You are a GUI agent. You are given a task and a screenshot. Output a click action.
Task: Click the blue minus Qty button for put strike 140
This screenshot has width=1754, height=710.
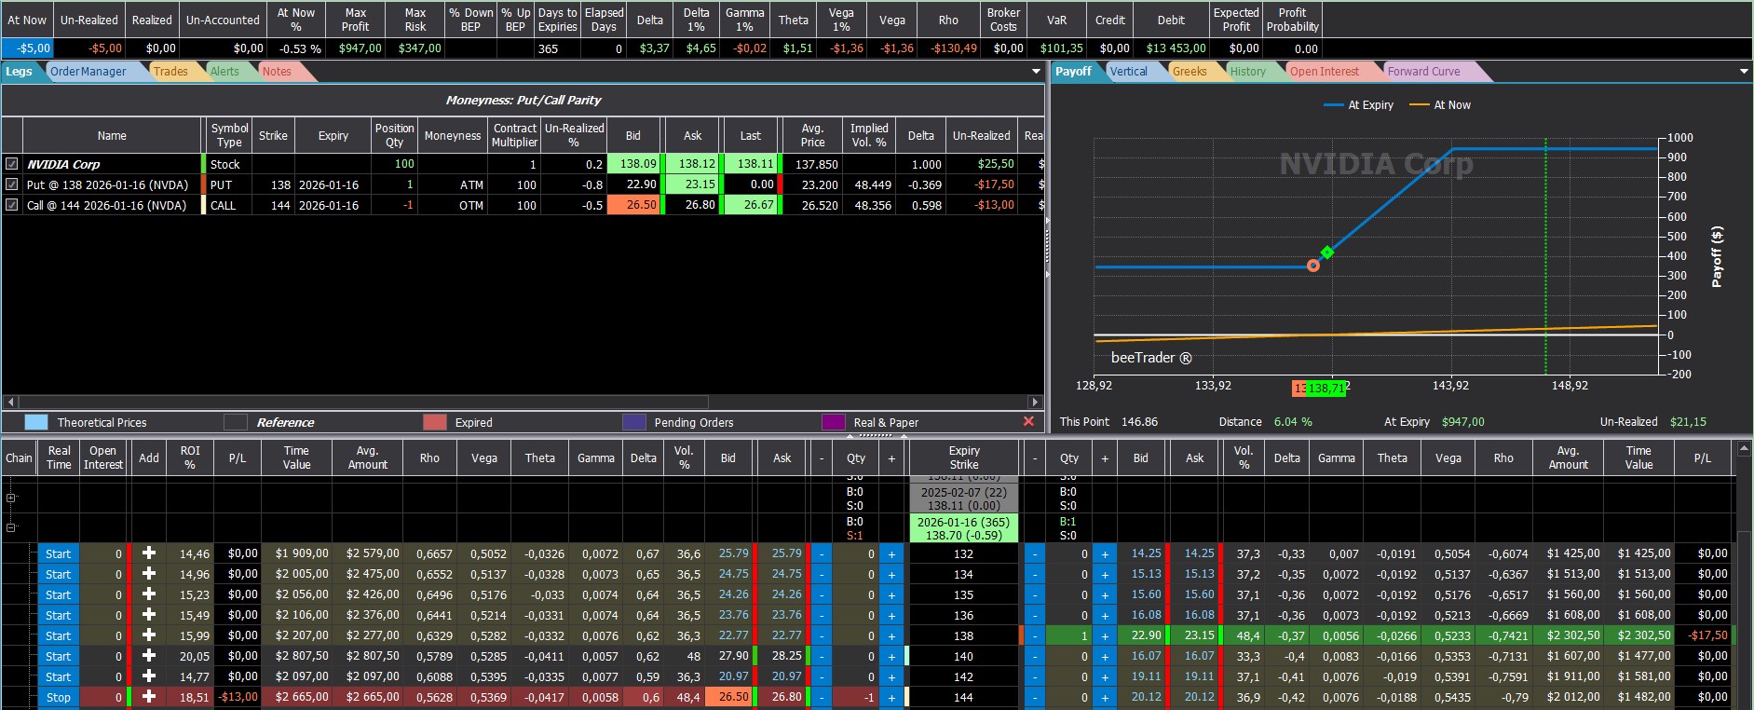pyautogui.click(x=1035, y=656)
